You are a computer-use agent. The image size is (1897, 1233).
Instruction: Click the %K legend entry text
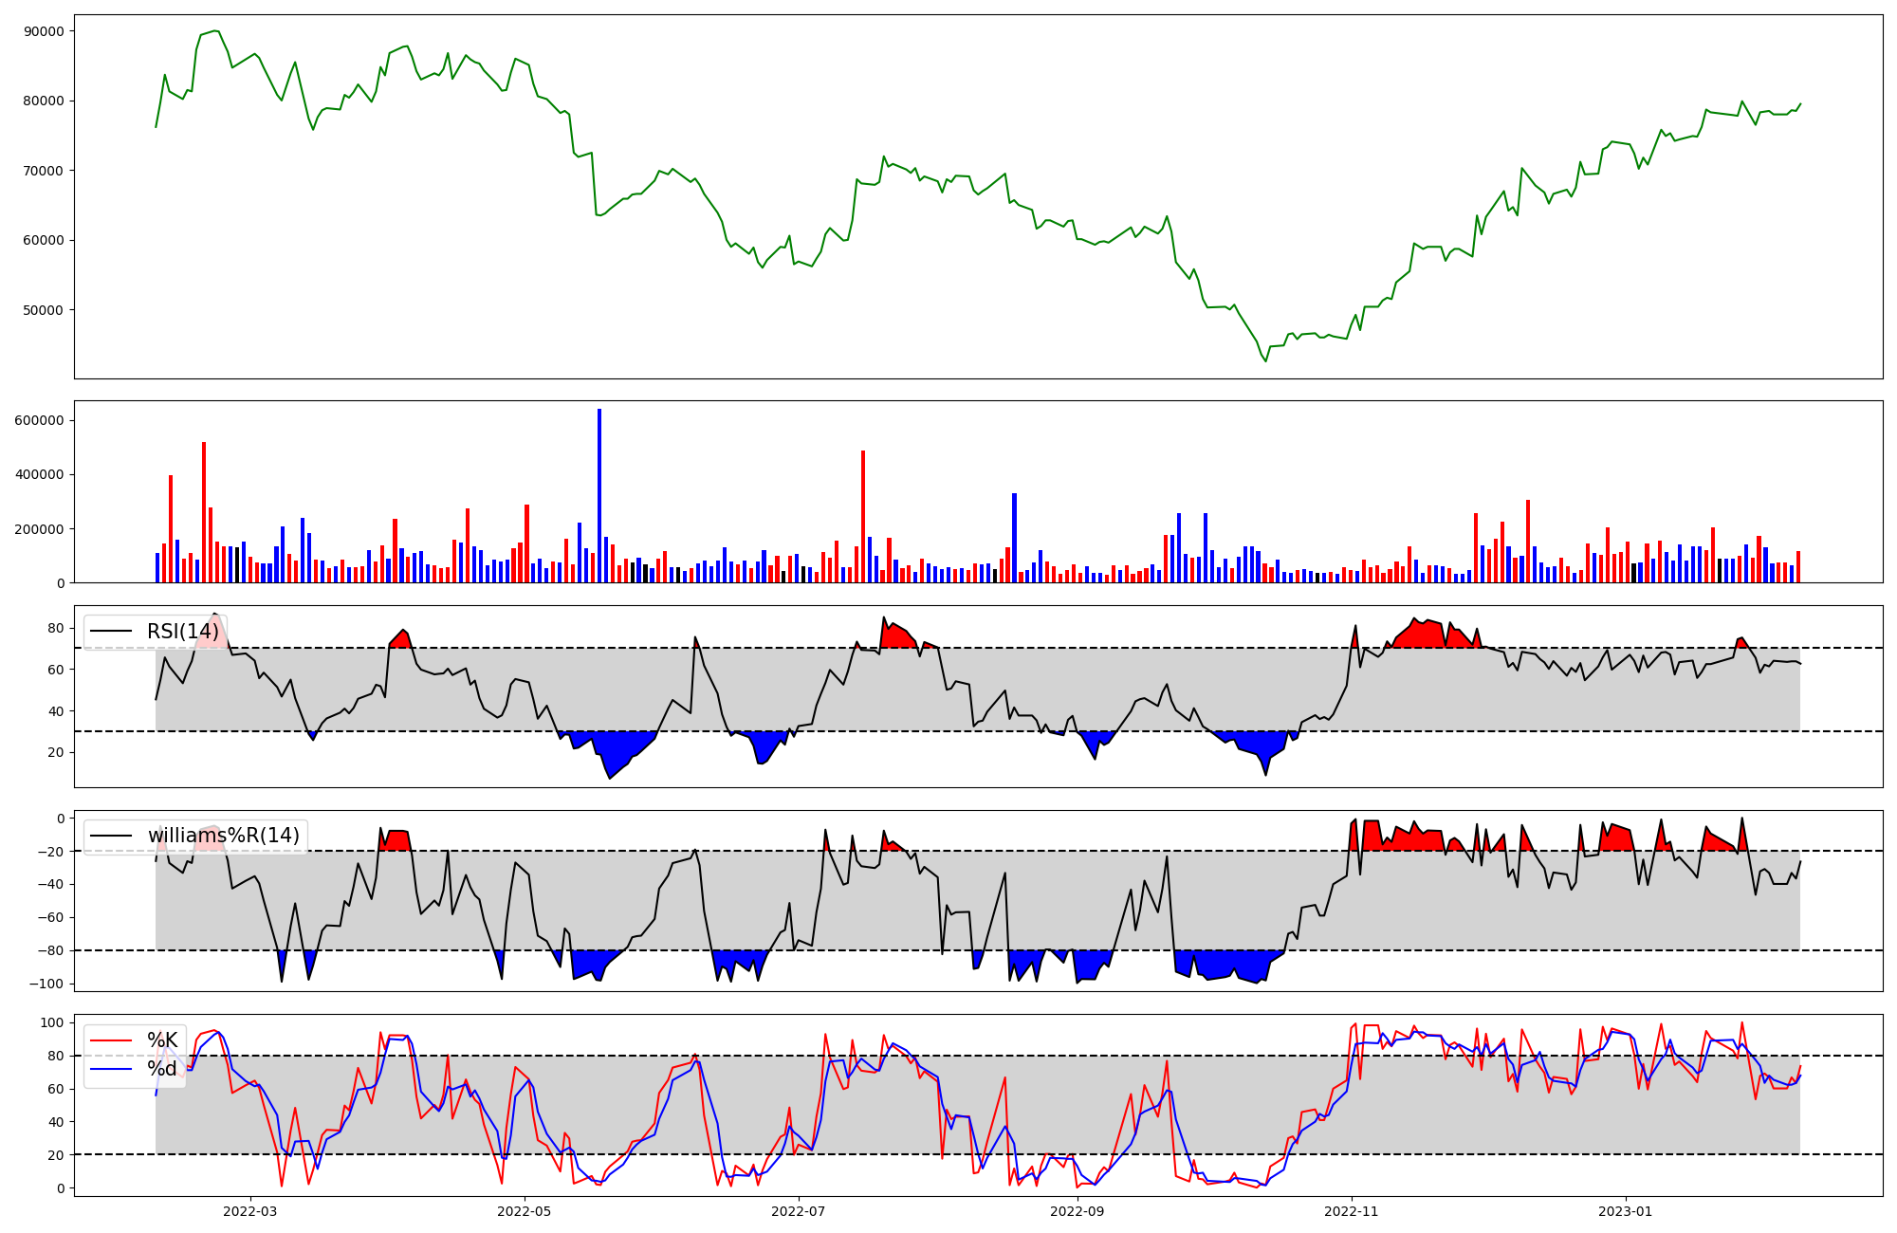point(162,1040)
